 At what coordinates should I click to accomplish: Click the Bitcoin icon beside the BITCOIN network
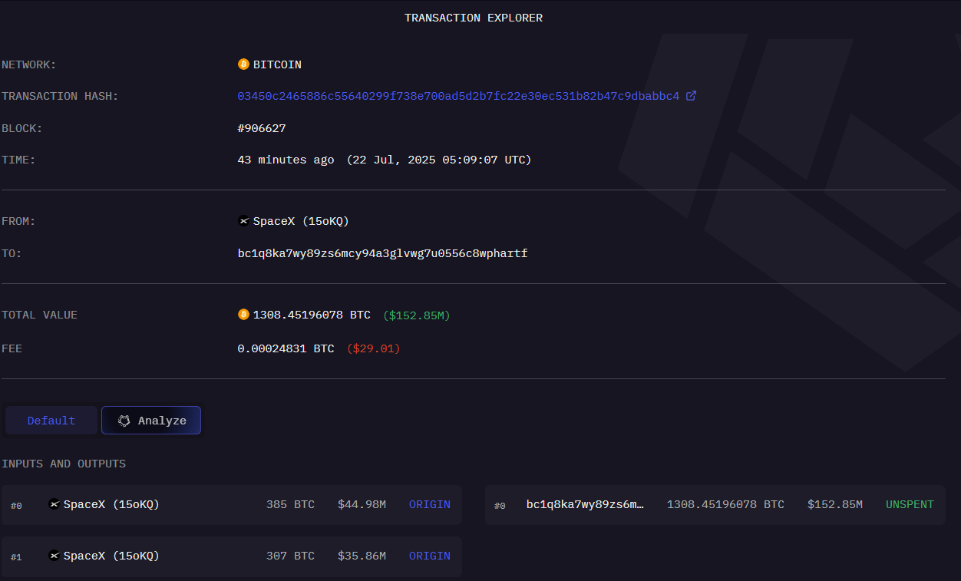pyautogui.click(x=243, y=64)
